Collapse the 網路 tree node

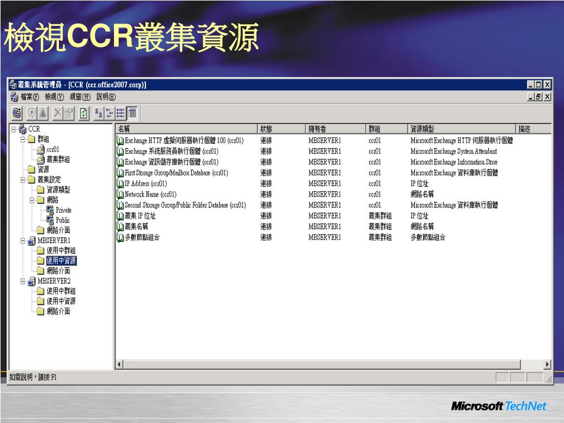32,199
